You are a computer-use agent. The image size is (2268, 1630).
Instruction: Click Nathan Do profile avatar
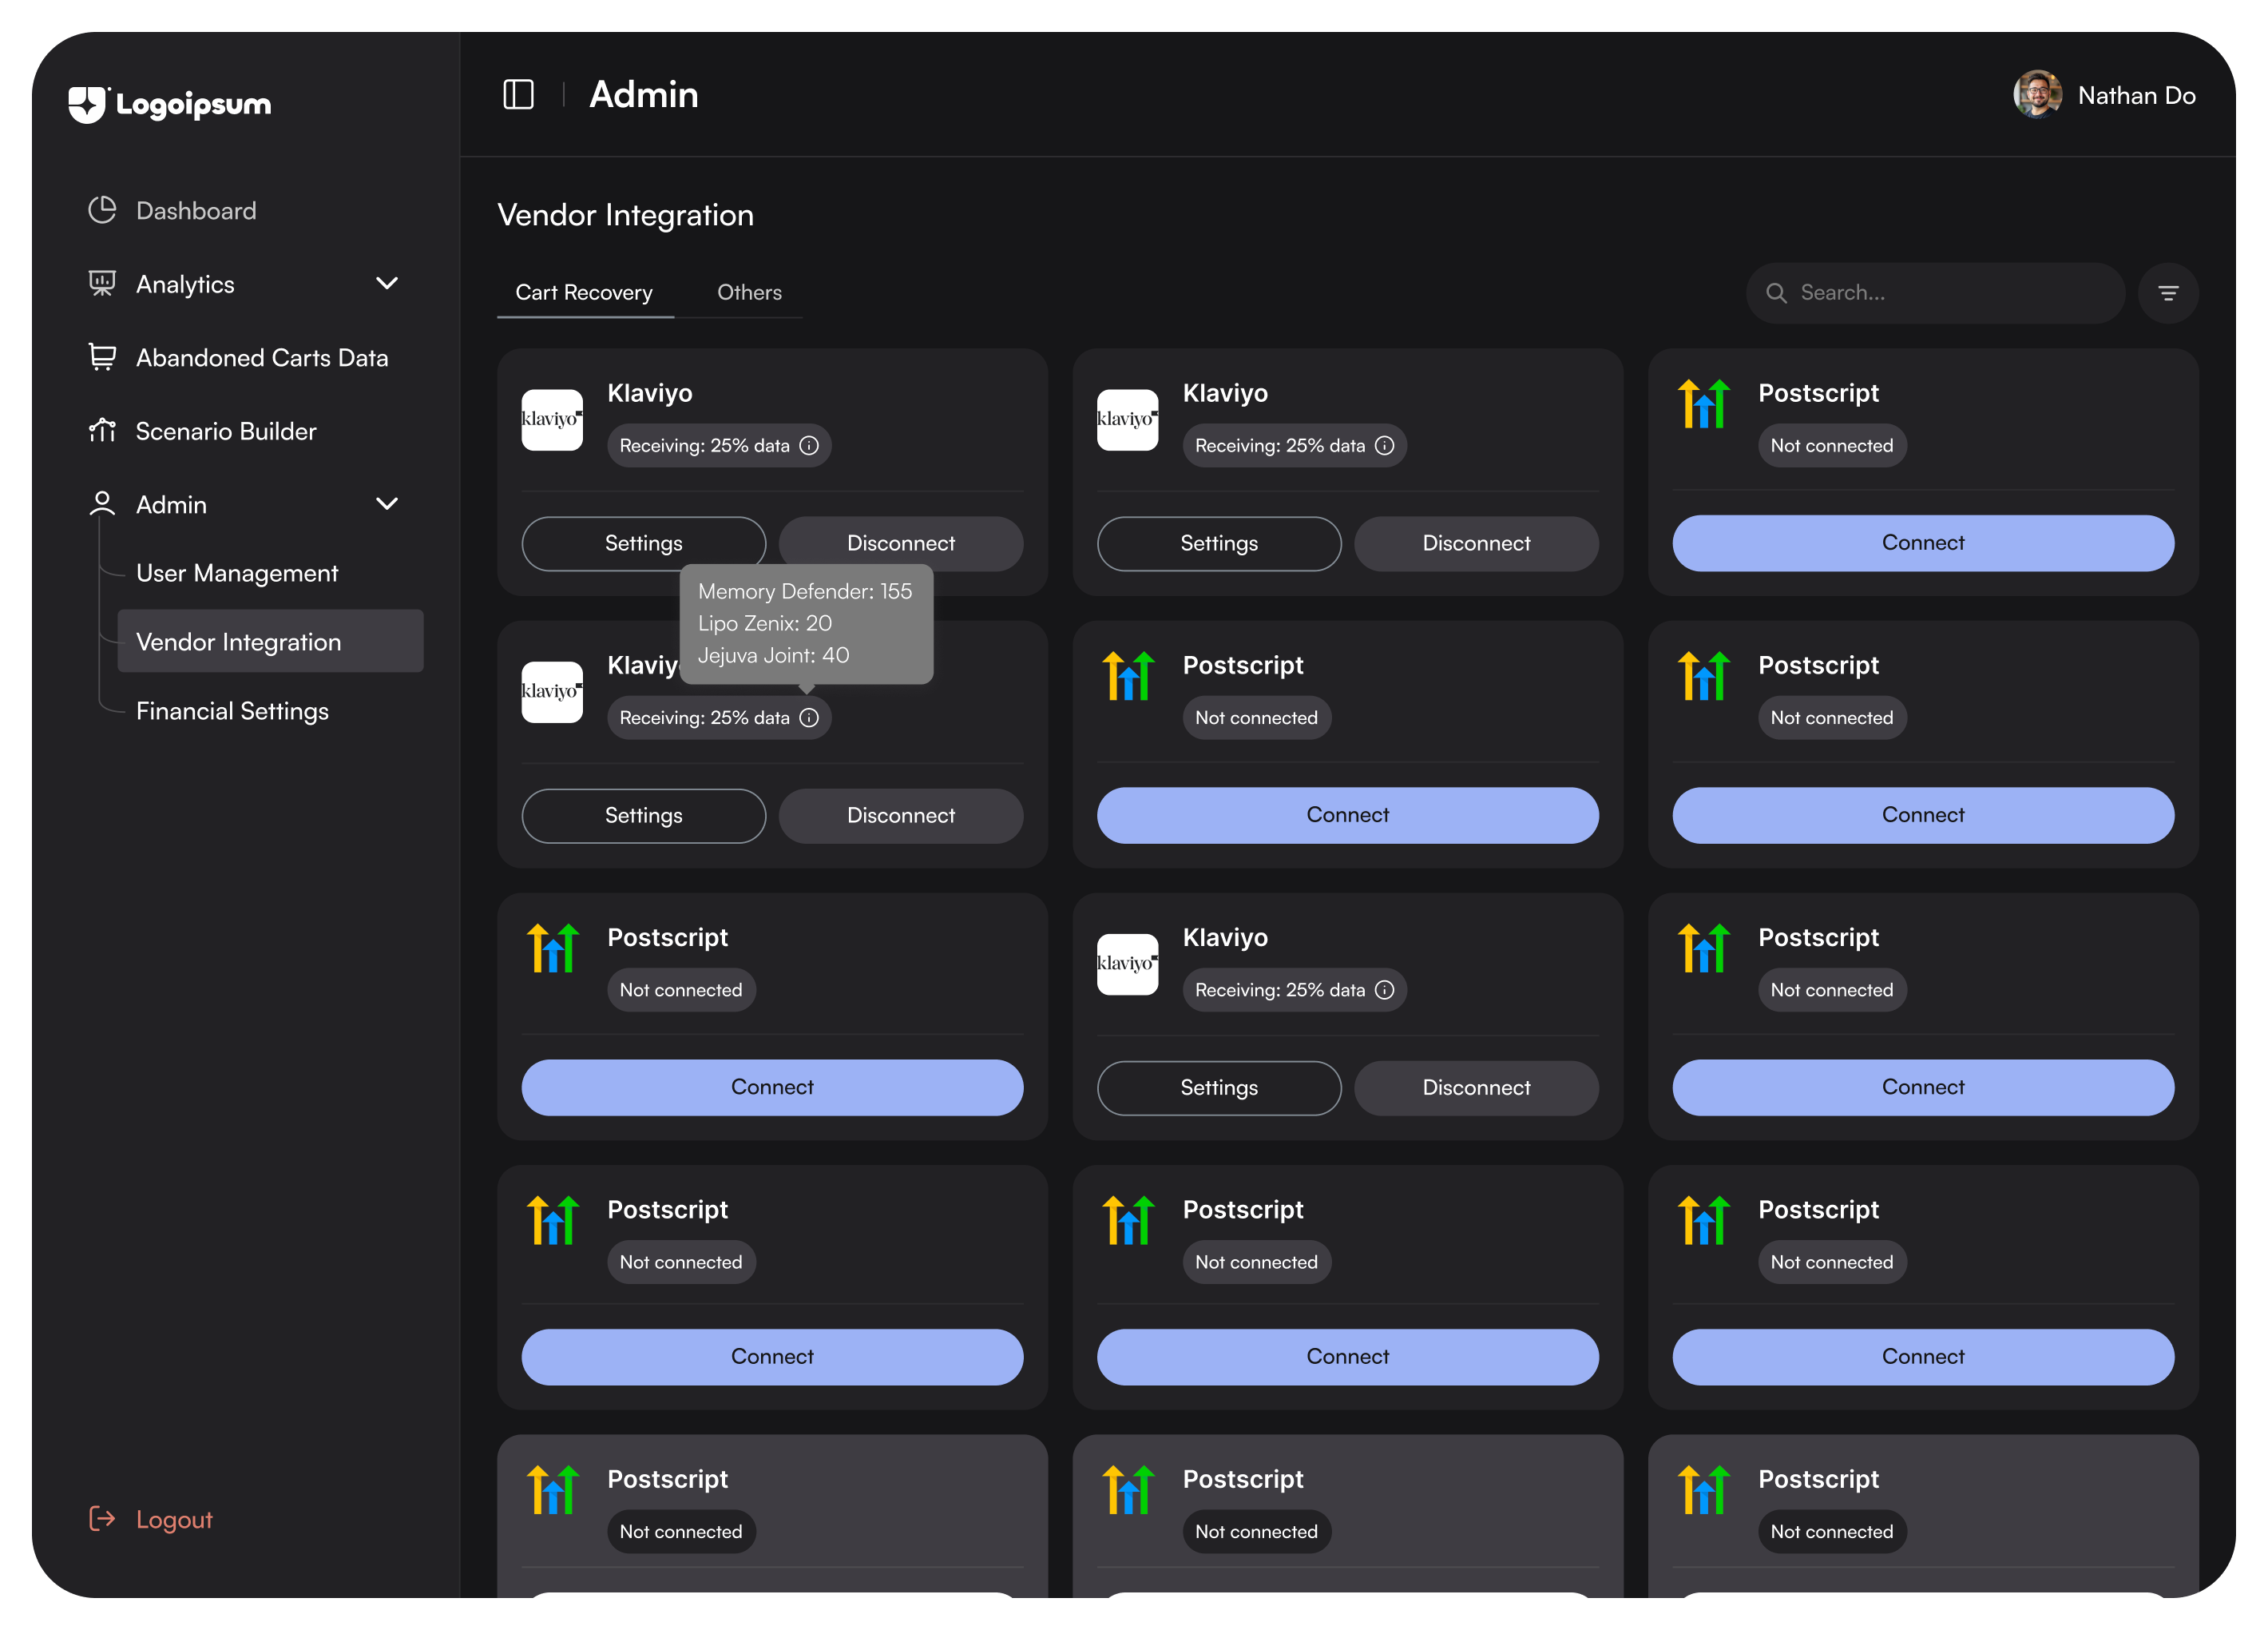(2037, 95)
